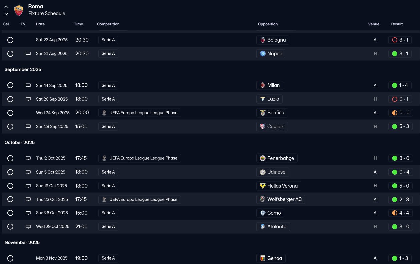Click the green win indicator for Atalanta
The width and height of the screenshot is (420, 264).
click(395, 227)
